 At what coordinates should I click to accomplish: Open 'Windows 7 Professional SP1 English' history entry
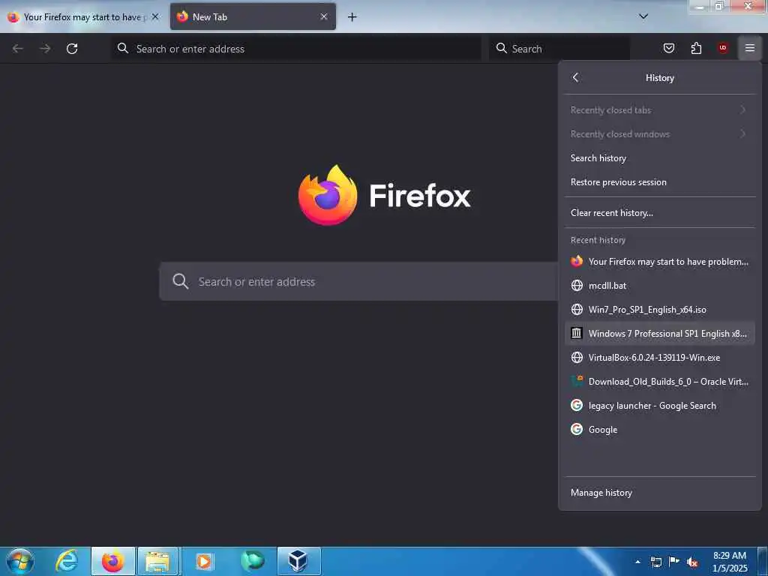click(x=659, y=334)
